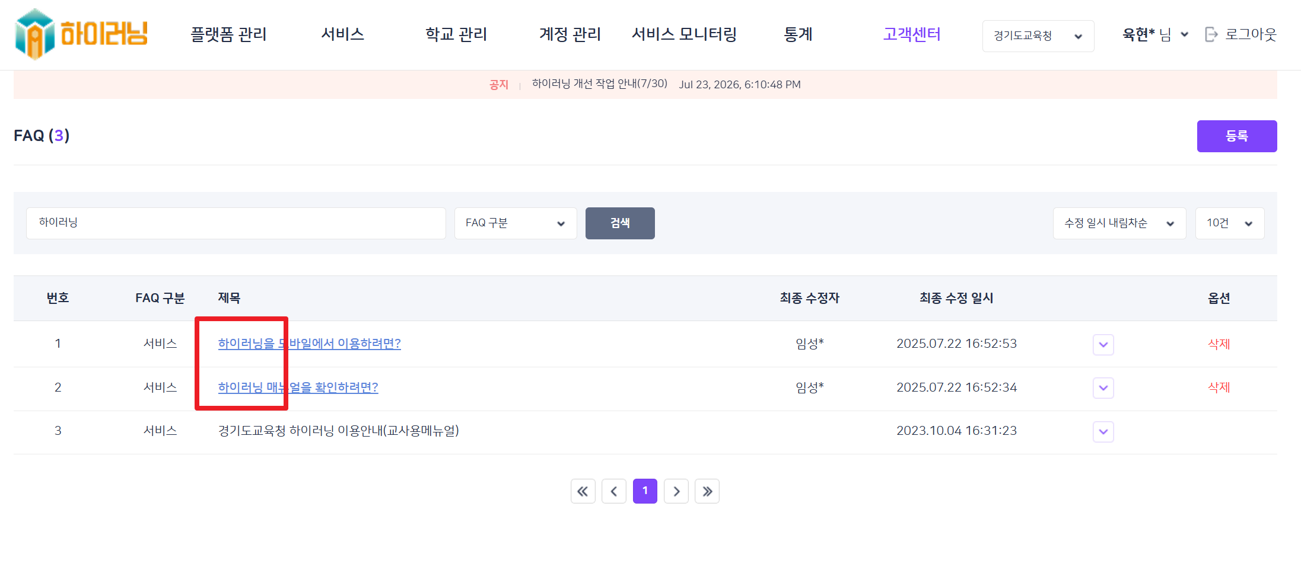
Task: Open the FAQ 구분 filter dropdown
Action: coord(516,223)
